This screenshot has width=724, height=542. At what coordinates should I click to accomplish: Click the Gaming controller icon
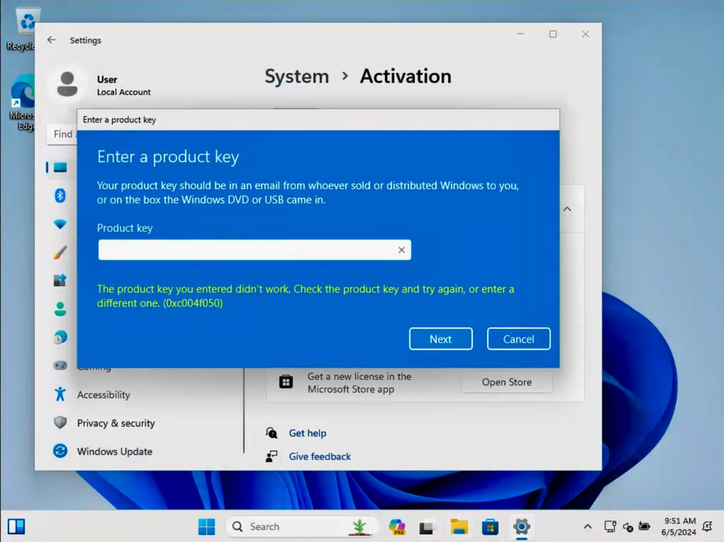click(x=60, y=365)
